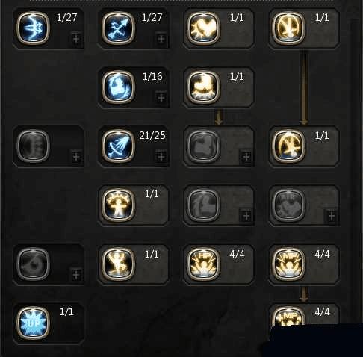Click the blue swirl skill at 1/16
This screenshot has height=357, width=363.
(x=118, y=87)
